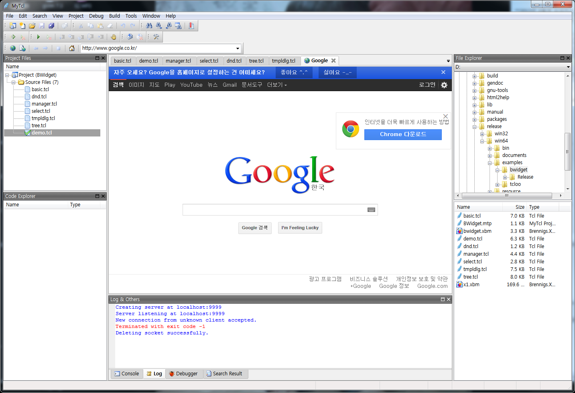
Task: Collapse the win64 folder node
Action: point(482,141)
